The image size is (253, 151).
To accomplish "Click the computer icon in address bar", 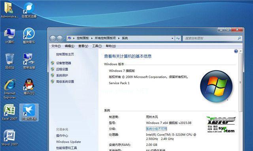I will point(70,38).
